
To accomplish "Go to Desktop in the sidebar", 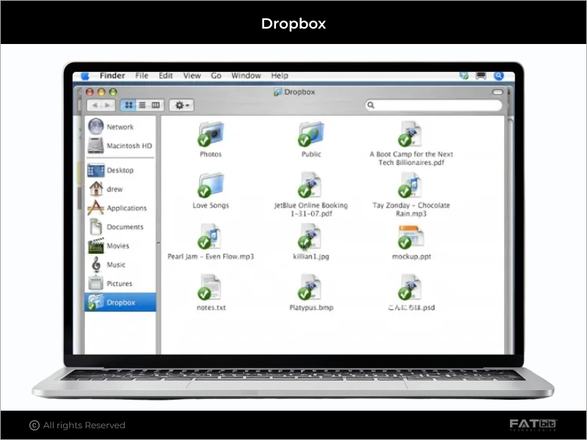I will (120, 170).
